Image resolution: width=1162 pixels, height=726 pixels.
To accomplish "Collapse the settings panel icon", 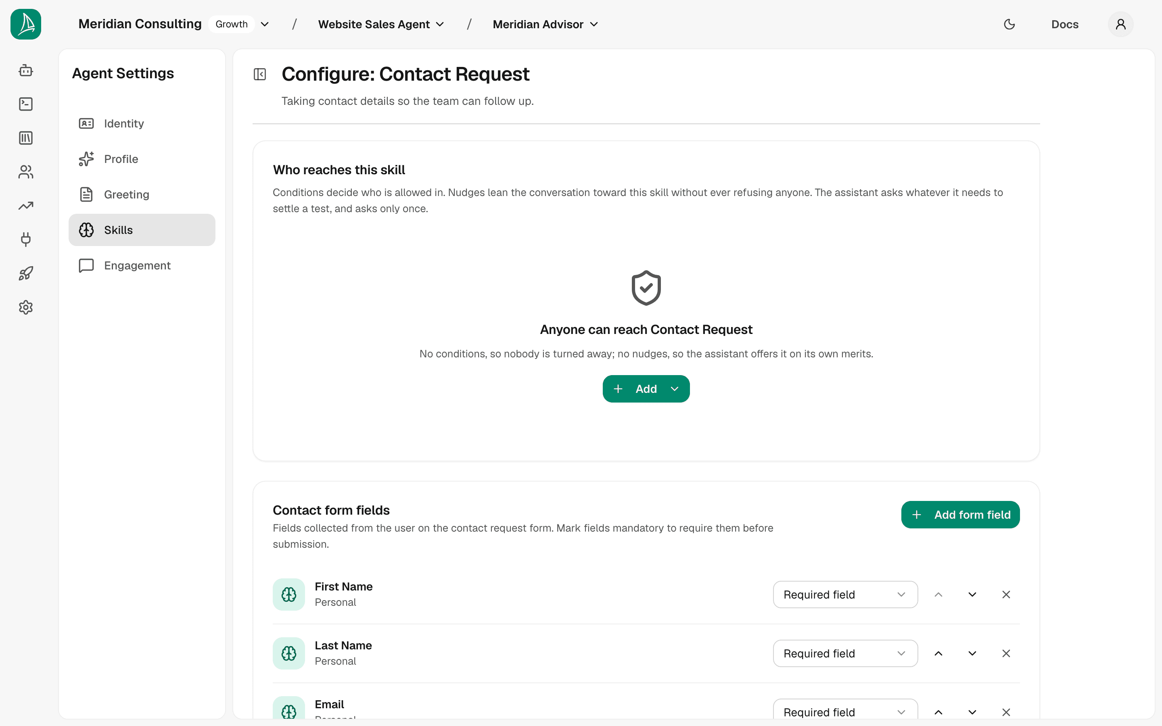I will click(260, 74).
